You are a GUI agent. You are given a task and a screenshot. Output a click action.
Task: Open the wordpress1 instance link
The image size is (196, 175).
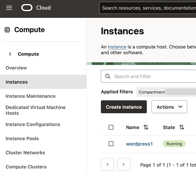pos(139,144)
